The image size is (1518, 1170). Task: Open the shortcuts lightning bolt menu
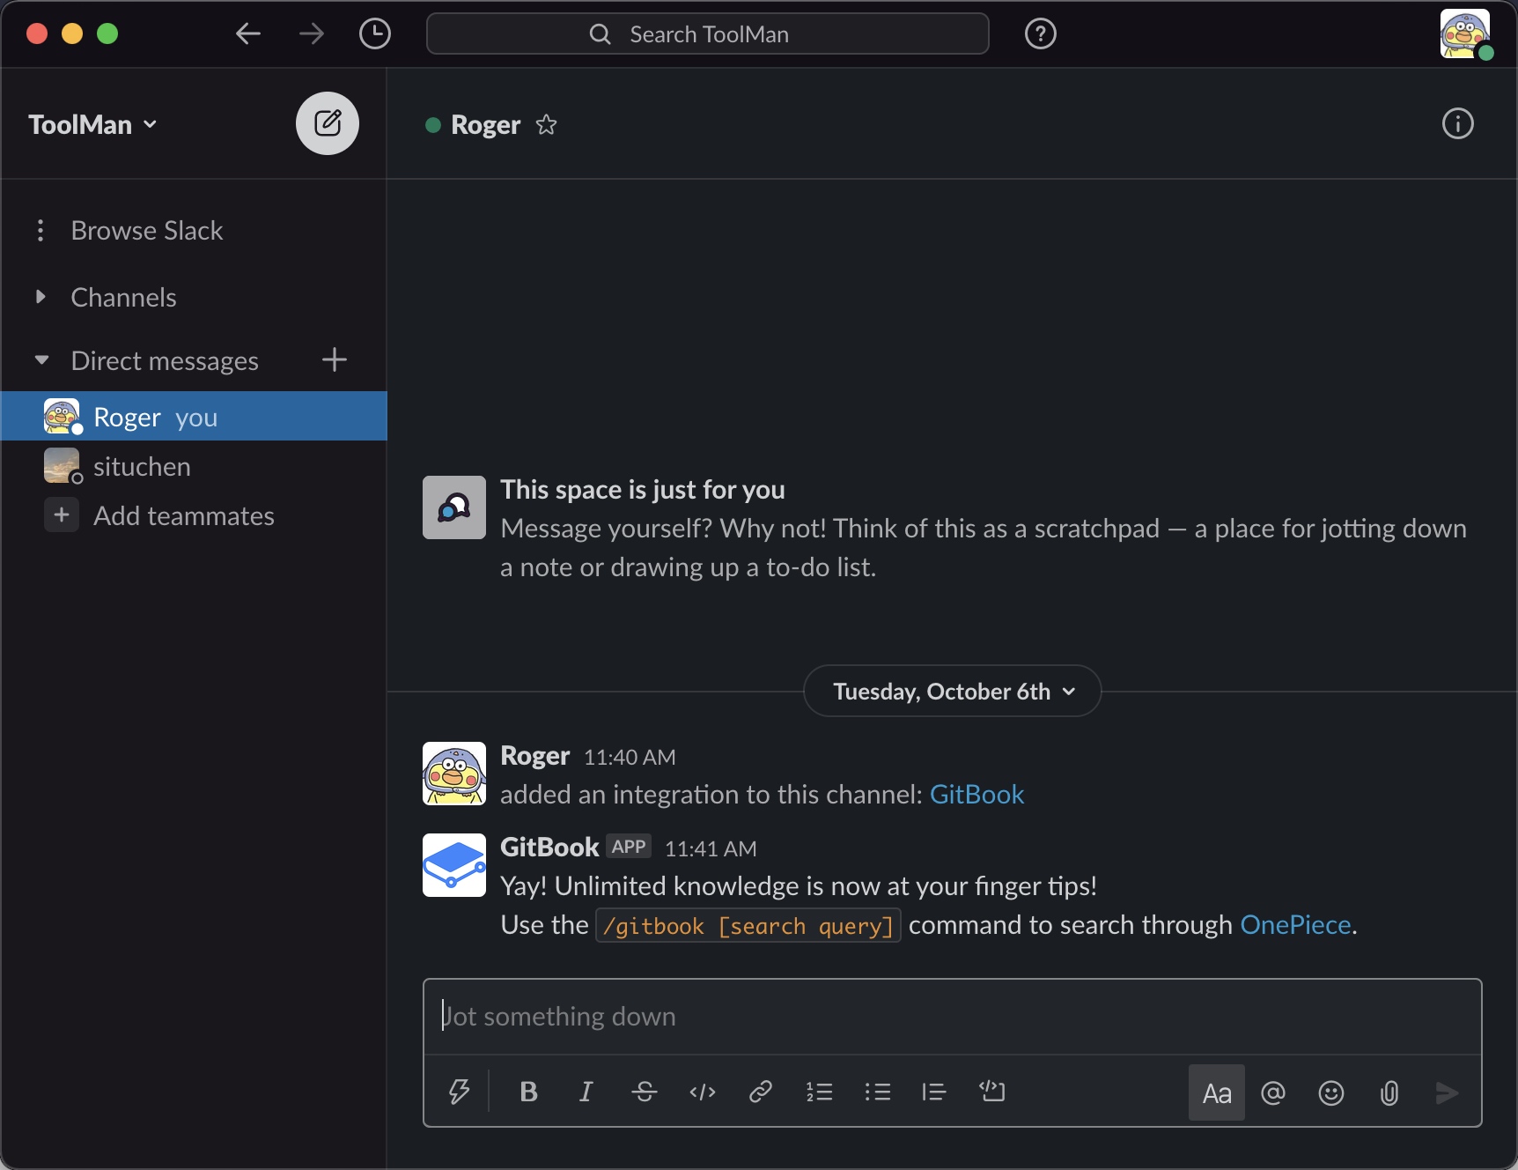point(459,1092)
